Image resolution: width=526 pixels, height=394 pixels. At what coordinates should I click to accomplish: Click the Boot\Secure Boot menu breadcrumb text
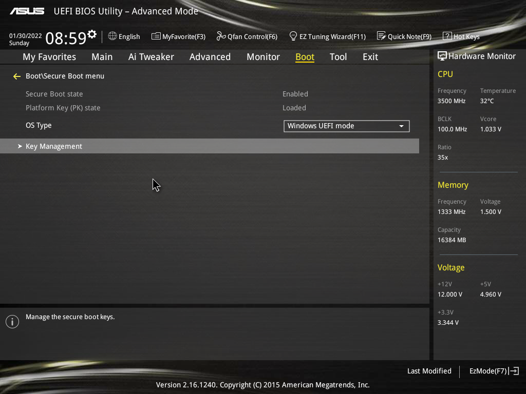(65, 76)
